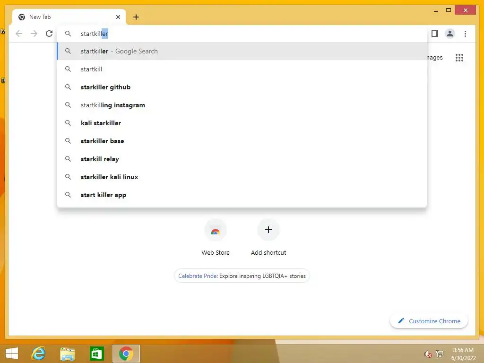The height and width of the screenshot is (363, 484).
Task: Choose the 'starkiller base' suggestion
Action: tap(242, 141)
